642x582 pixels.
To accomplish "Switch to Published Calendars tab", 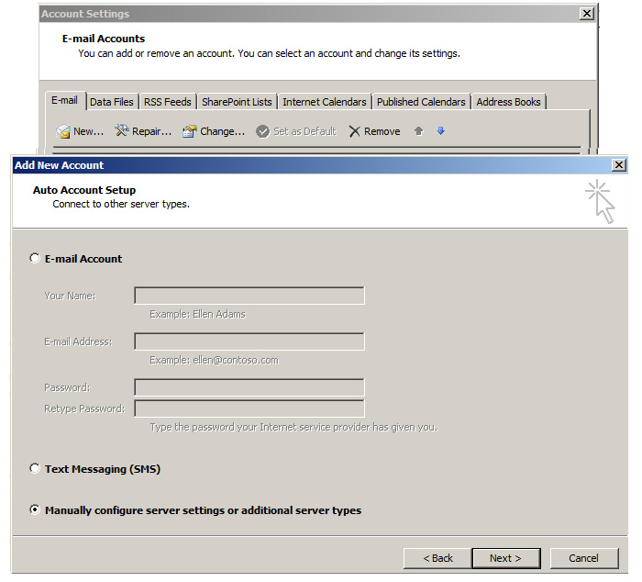I will pyautogui.click(x=421, y=102).
